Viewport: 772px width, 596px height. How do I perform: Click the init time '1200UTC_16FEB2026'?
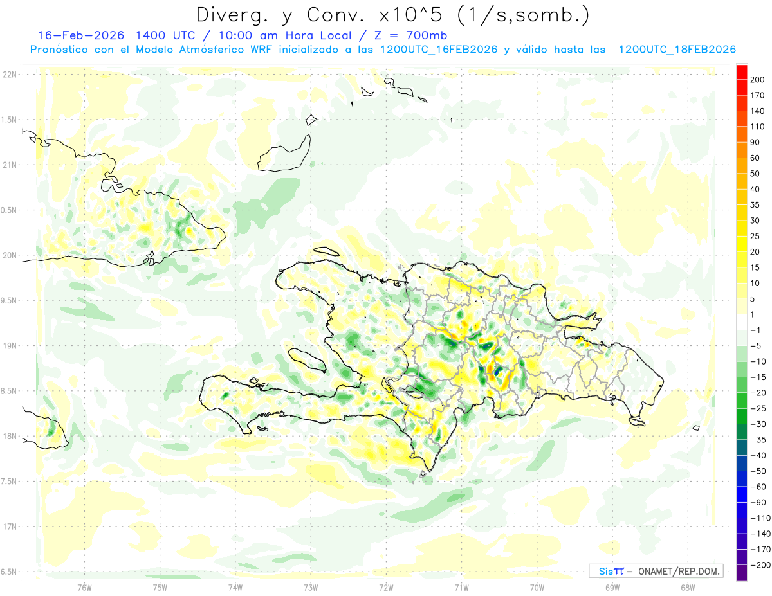pyautogui.click(x=439, y=50)
